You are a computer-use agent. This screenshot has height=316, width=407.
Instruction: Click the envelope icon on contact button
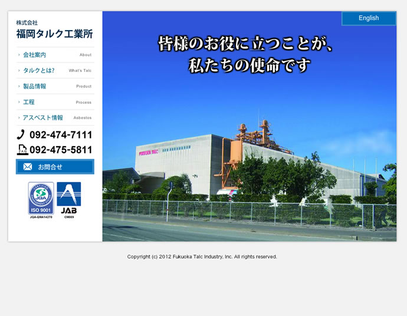click(27, 167)
